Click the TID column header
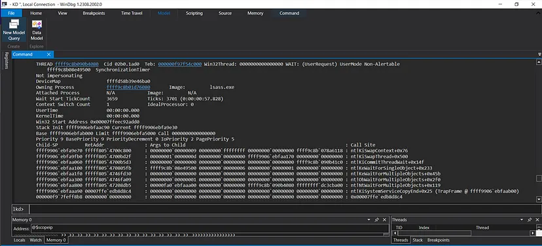This screenshot has width=542, height=246. 399,227
